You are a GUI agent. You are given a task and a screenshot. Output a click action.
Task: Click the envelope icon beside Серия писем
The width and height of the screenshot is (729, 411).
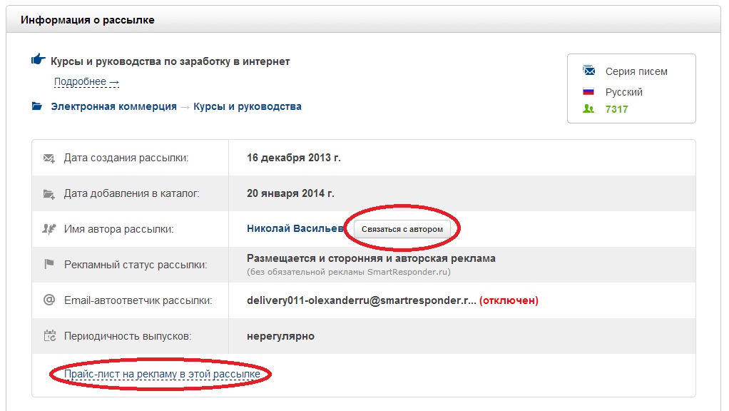click(x=589, y=71)
